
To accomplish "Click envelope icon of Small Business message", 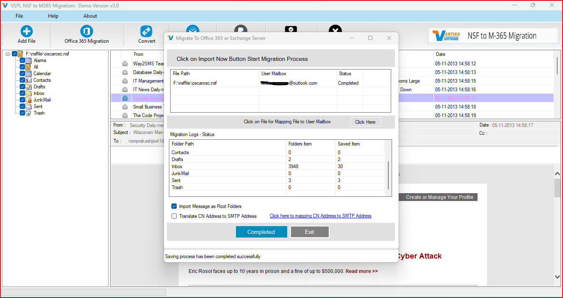I will [x=125, y=107].
